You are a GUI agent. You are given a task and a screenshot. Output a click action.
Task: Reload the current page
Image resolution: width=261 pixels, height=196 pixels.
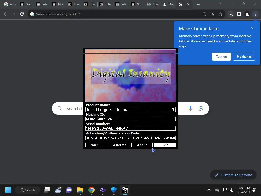click(22, 14)
